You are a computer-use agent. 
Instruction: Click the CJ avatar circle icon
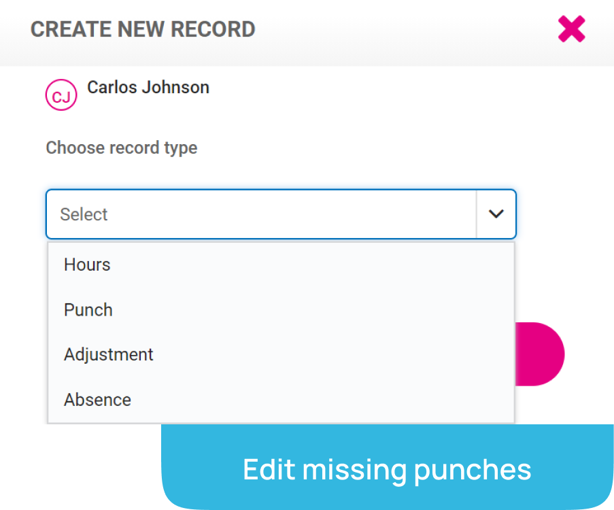coord(61,95)
